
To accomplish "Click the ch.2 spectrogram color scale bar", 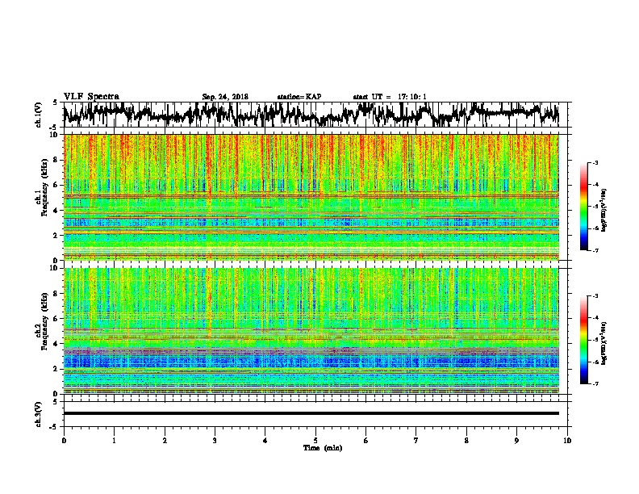I will (x=583, y=340).
